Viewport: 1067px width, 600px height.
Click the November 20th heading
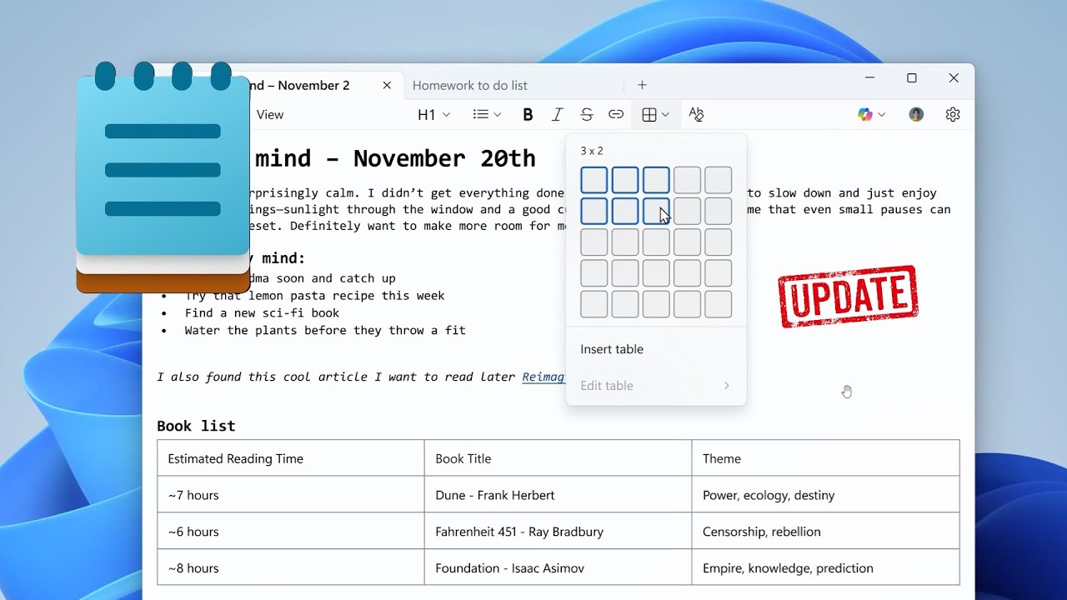pyautogui.click(x=395, y=158)
